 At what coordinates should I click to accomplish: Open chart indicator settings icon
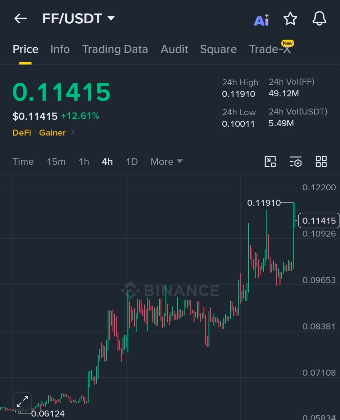click(x=296, y=161)
